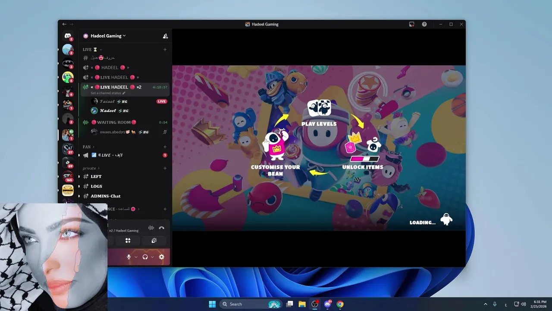Expand the private category
552x311 pixels.
tap(91, 168)
